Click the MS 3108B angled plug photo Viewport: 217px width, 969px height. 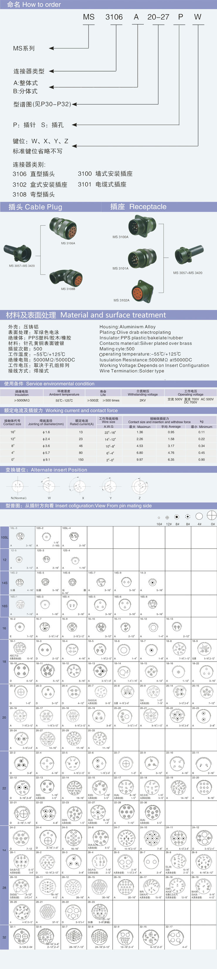click(65, 277)
